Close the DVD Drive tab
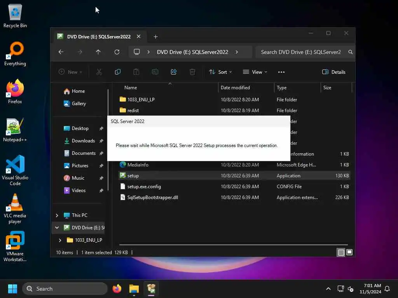This screenshot has width=398, height=298. pyautogui.click(x=139, y=36)
